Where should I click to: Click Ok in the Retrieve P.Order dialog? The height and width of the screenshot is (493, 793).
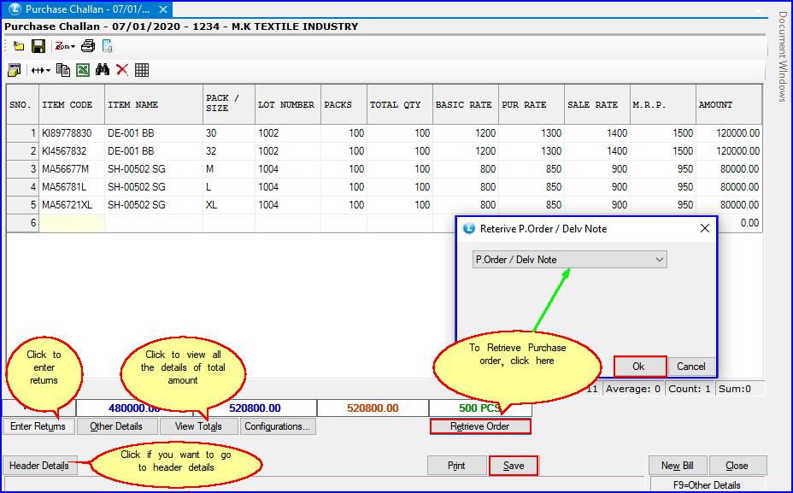click(x=639, y=367)
